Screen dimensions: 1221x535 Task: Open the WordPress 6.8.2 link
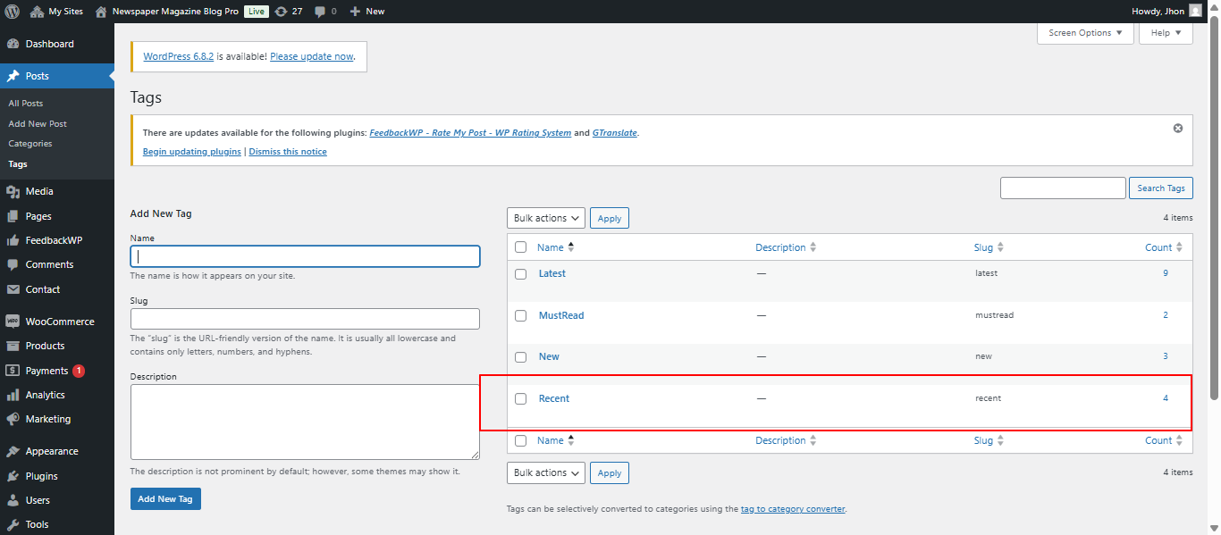point(178,56)
